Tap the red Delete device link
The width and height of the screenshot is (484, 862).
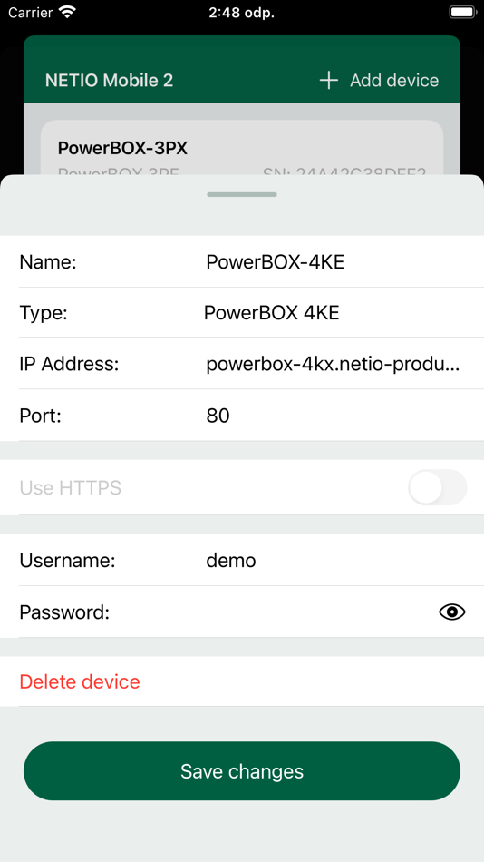[x=80, y=681]
